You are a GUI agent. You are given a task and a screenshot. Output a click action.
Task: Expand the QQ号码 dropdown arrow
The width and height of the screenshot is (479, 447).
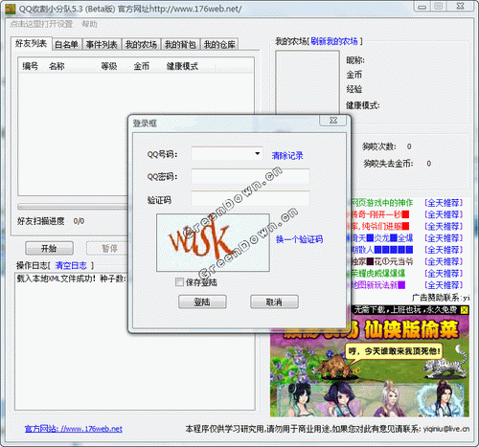point(258,154)
